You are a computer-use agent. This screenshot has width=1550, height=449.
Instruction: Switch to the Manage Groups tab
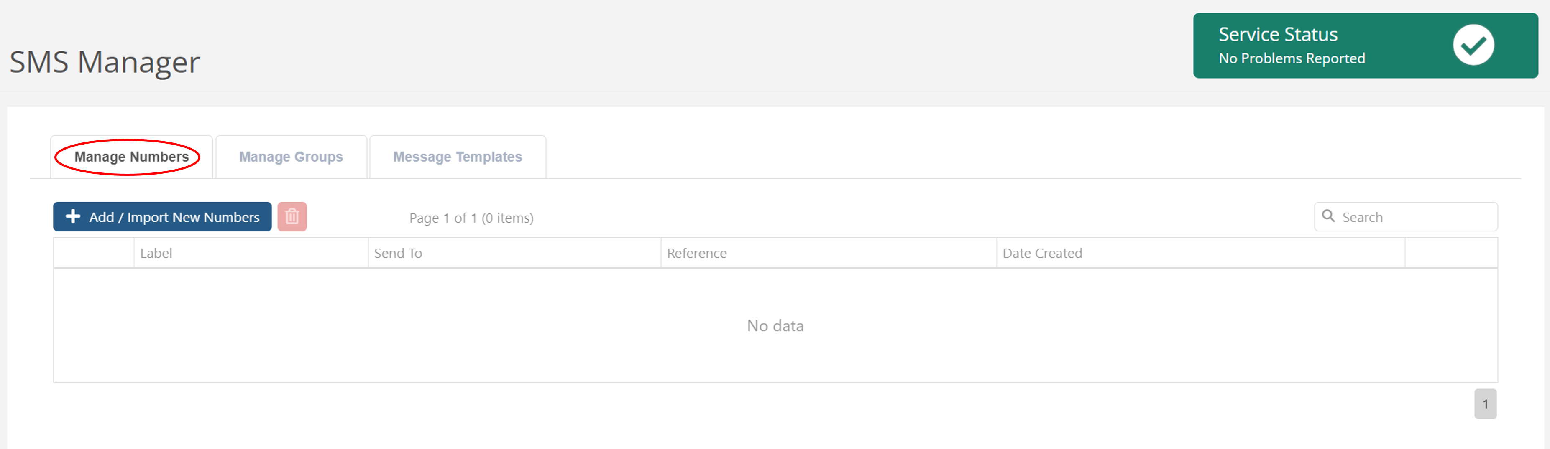[x=291, y=156]
